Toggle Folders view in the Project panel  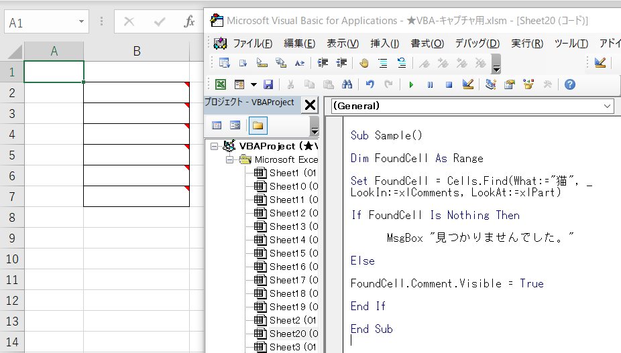click(258, 125)
